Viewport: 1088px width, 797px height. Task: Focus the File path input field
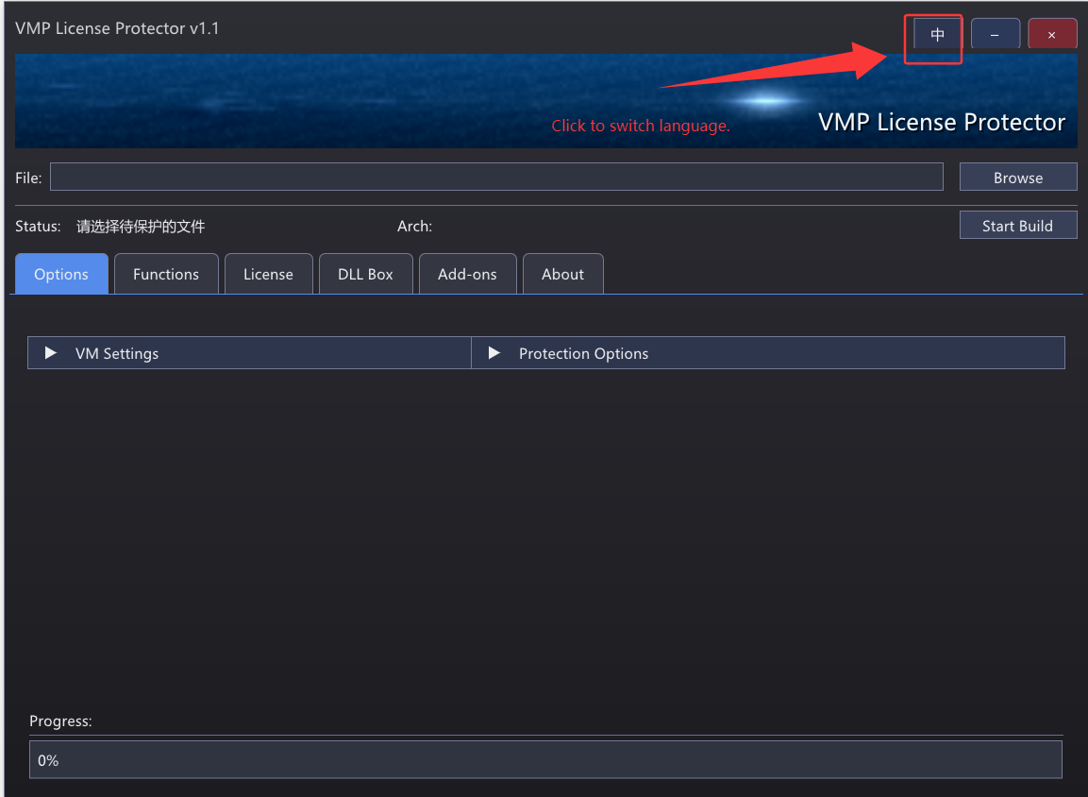click(x=496, y=177)
